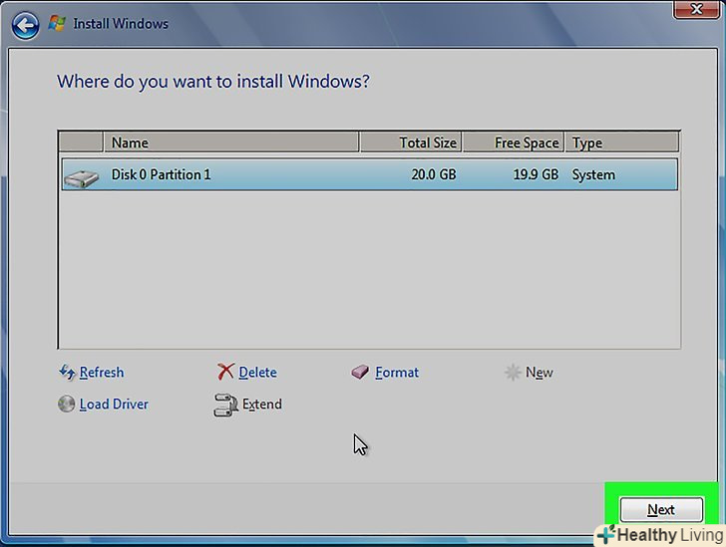Open the Format option link
Viewport: 726px width, 547px height.
click(397, 372)
